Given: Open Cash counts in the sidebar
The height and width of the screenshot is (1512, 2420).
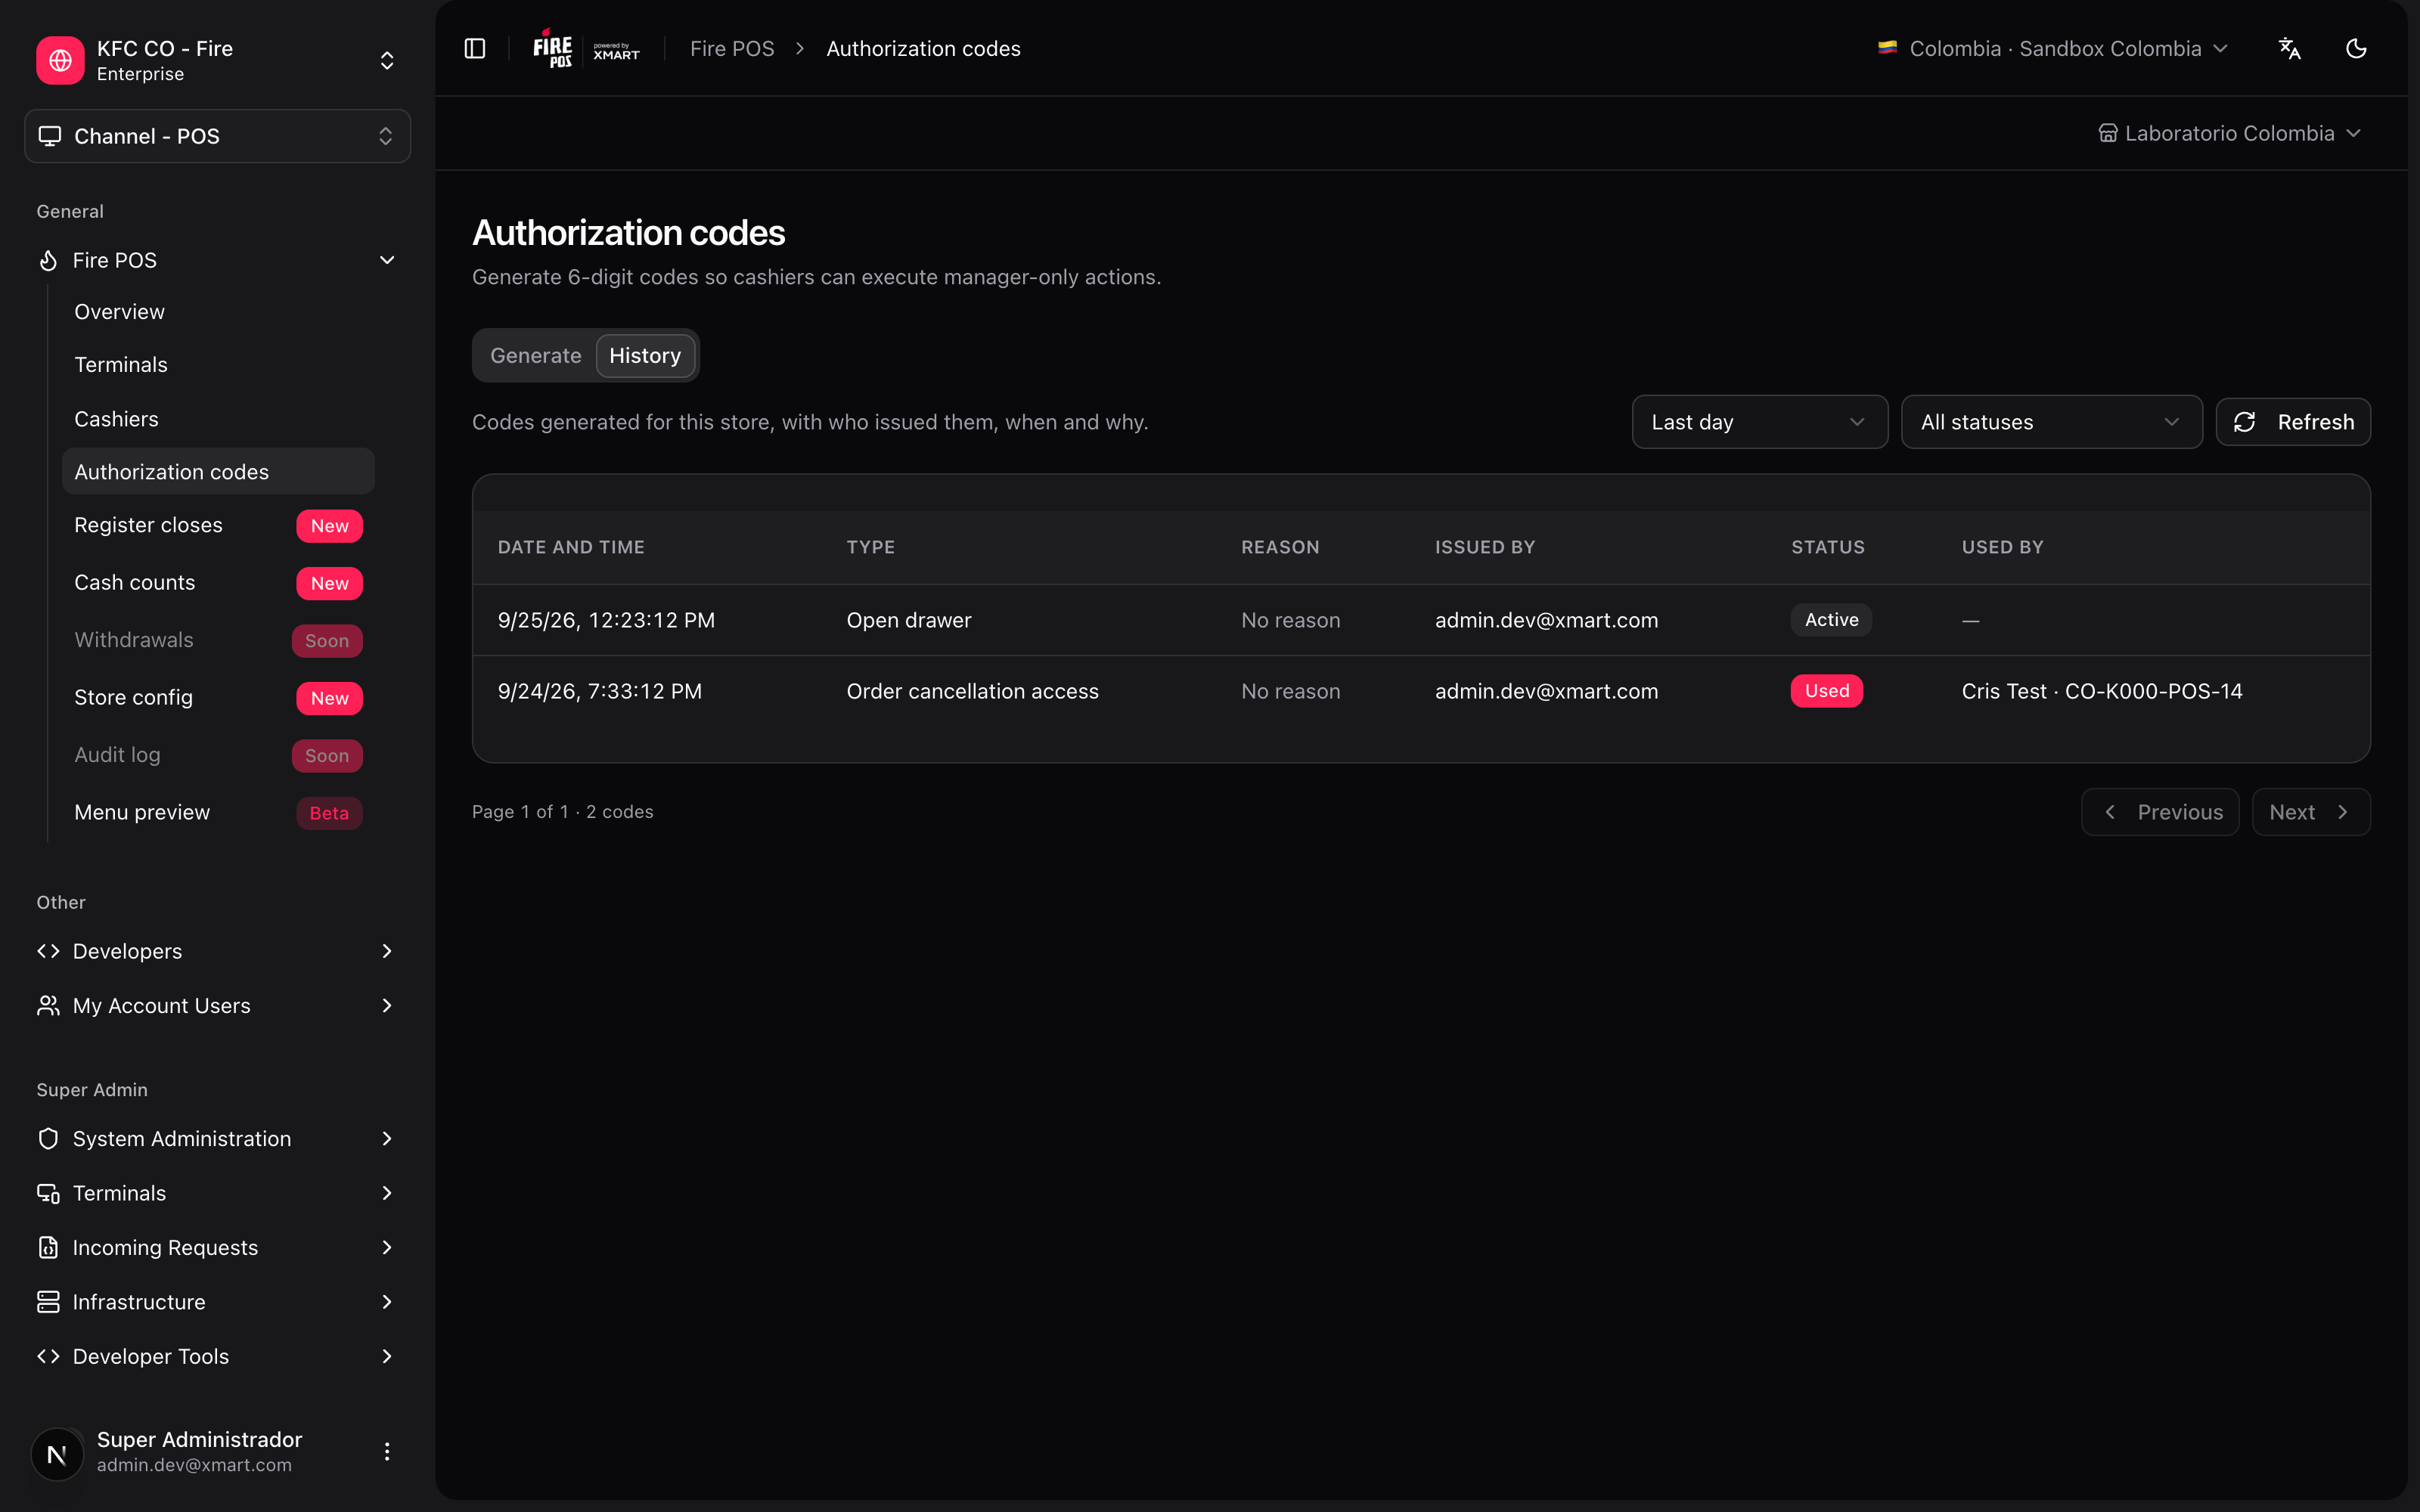Looking at the screenshot, I should tap(218, 583).
